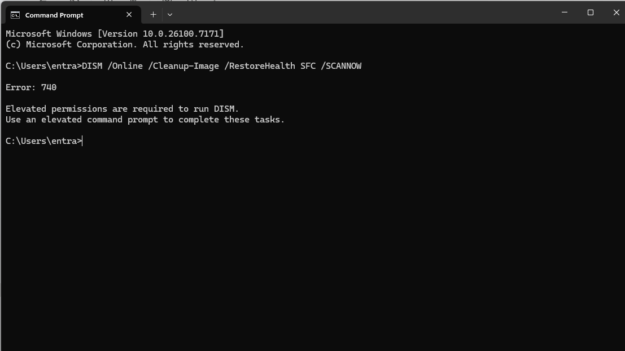
Task: Close the terminal window
Action: click(616, 12)
